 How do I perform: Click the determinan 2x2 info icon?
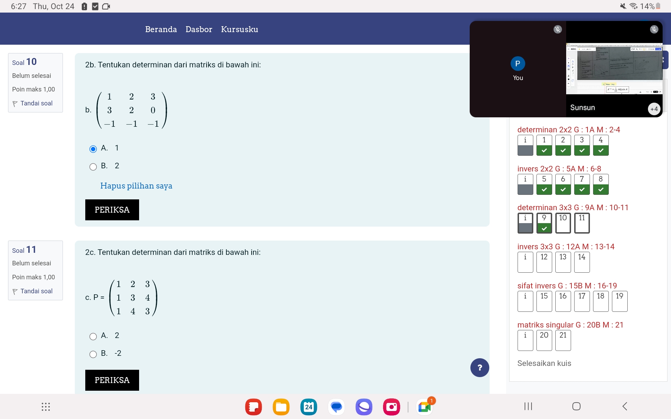point(525,145)
